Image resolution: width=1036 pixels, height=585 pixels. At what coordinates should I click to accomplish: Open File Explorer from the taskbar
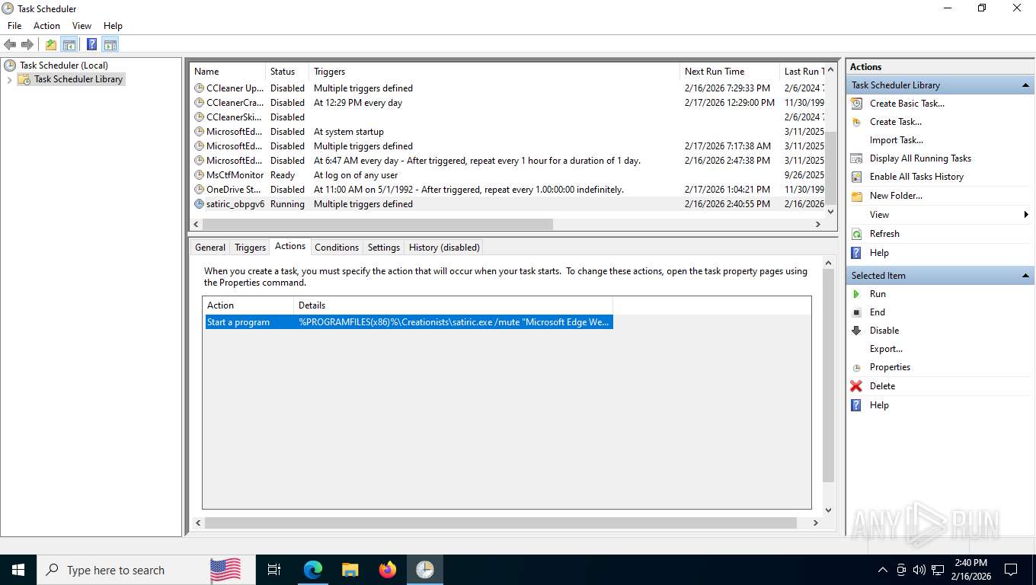tap(350, 570)
